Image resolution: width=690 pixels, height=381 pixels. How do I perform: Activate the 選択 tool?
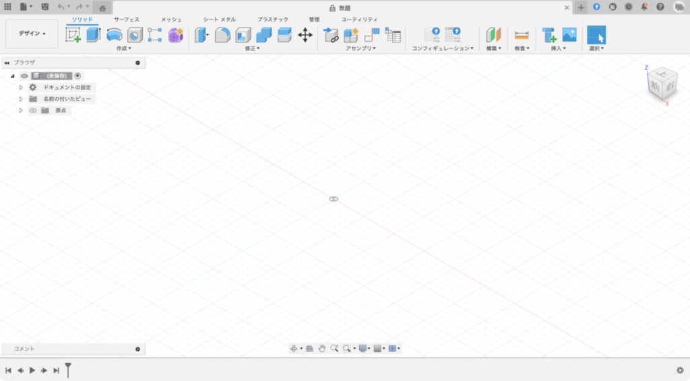point(596,35)
